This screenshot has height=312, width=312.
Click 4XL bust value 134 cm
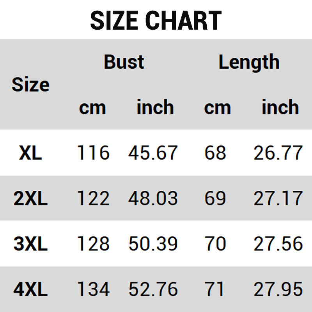click(x=93, y=289)
